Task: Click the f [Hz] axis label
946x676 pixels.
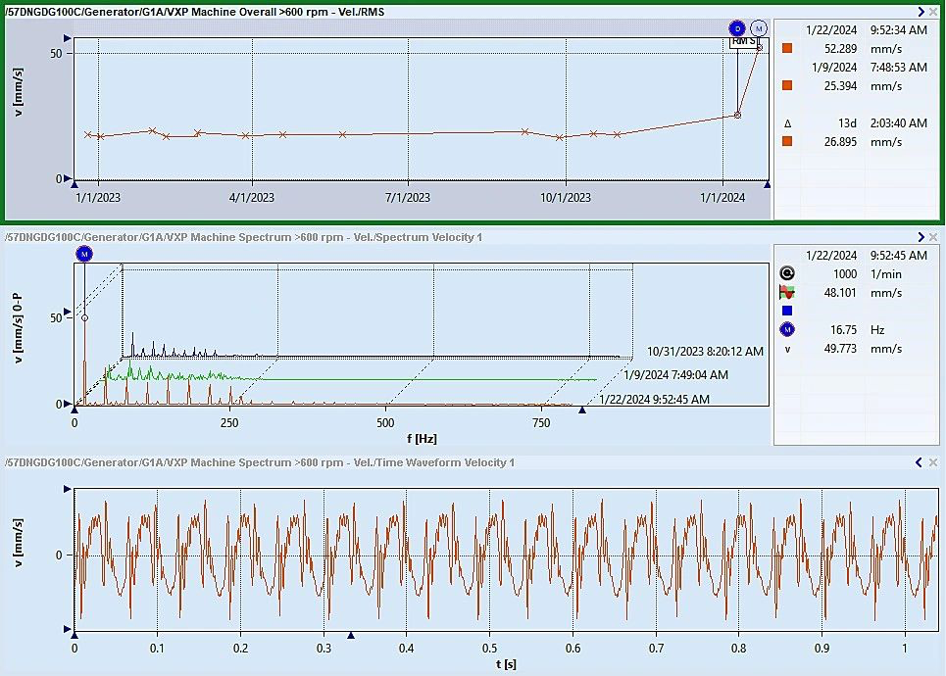Action: pyautogui.click(x=422, y=438)
